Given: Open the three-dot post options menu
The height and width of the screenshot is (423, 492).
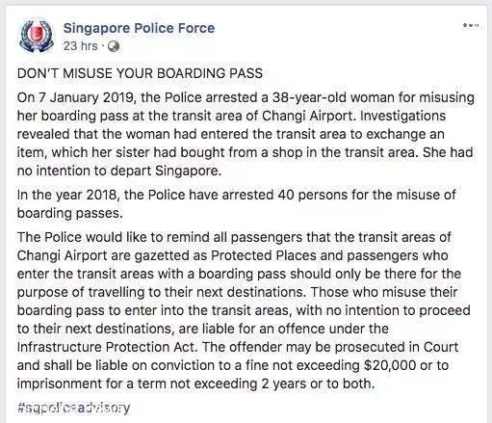Looking at the screenshot, I should 471,25.
